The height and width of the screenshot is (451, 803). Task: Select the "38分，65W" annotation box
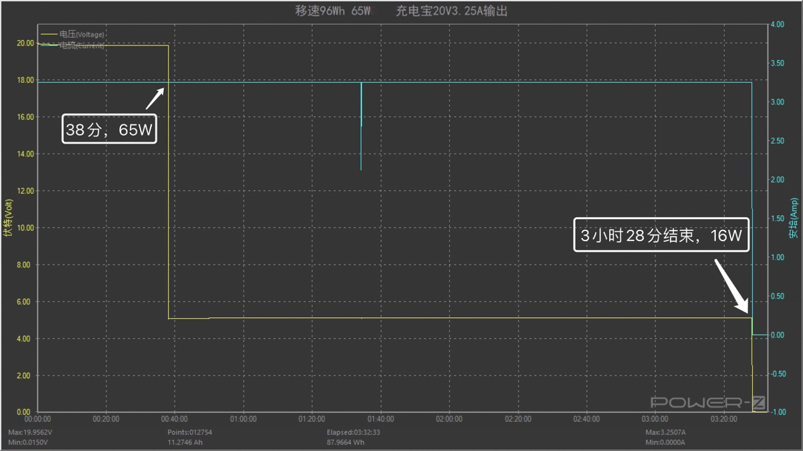click(110, 130)
